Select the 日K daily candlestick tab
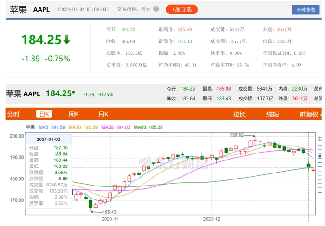Image resolution: width=325 pixels, height=226 pixels. 45,114
